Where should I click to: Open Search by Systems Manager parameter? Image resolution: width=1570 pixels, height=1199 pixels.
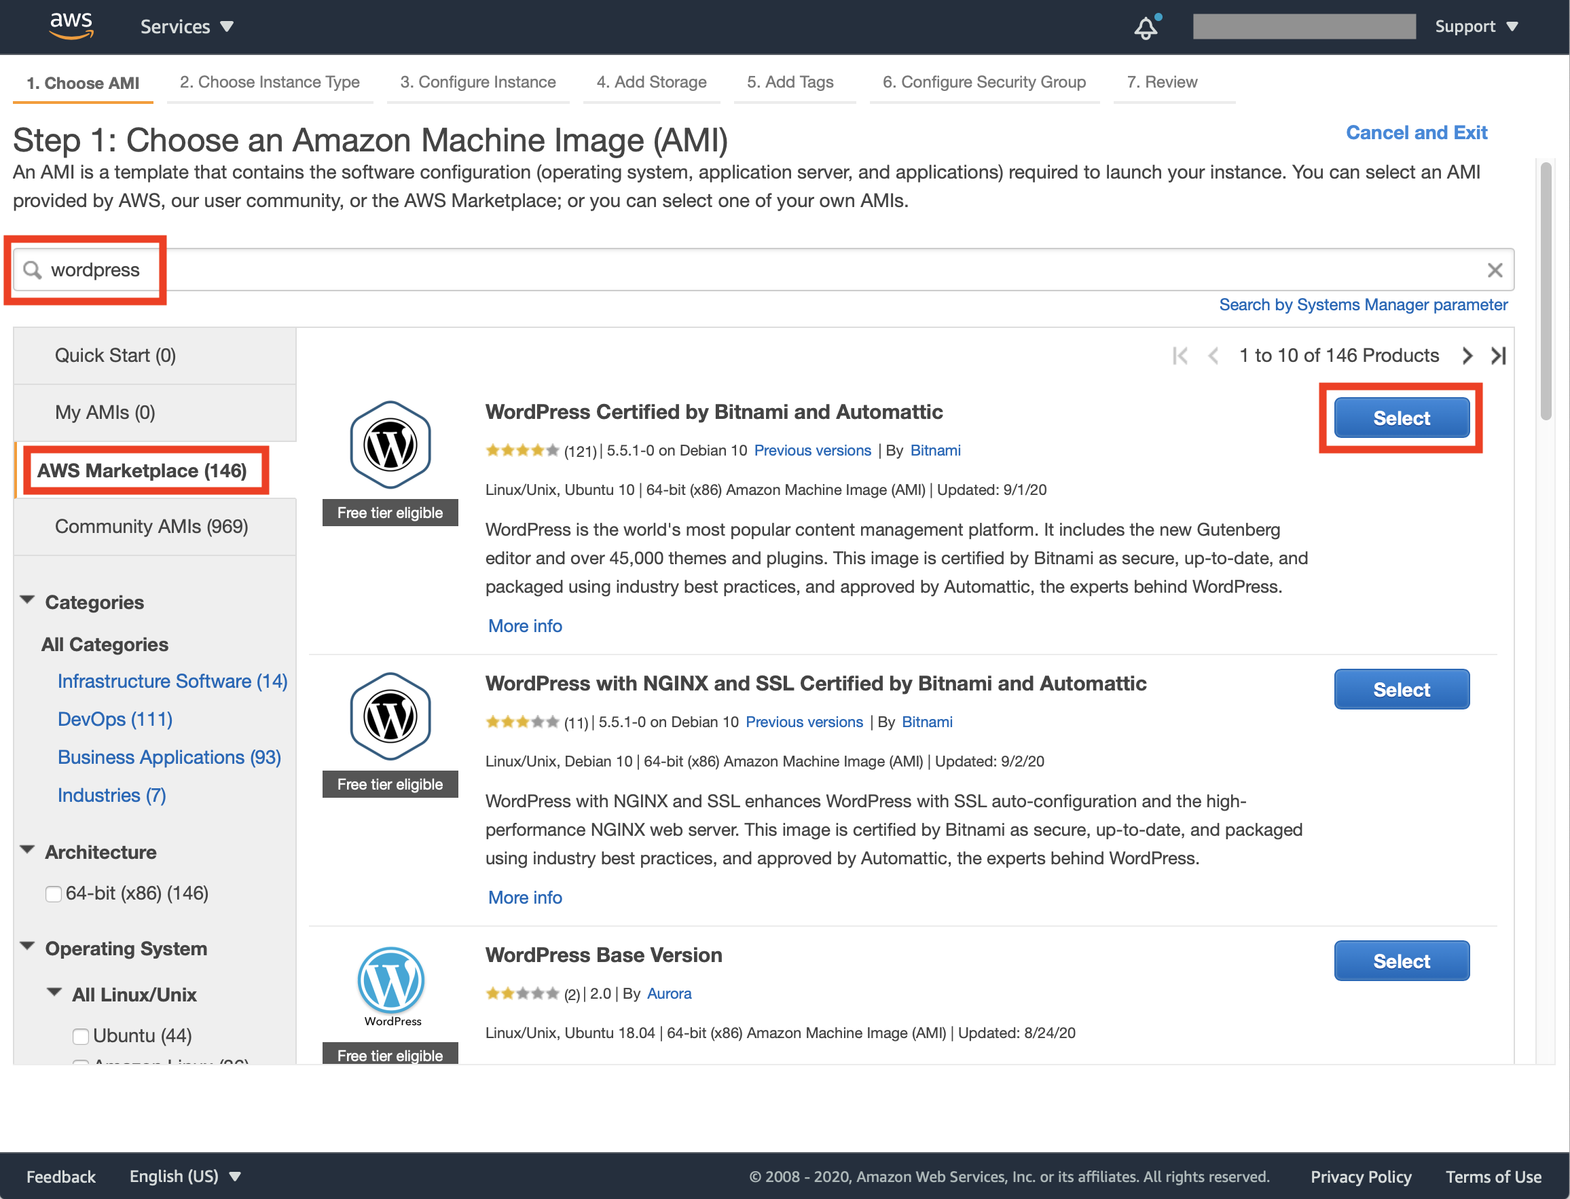(x=1363, y=305)
